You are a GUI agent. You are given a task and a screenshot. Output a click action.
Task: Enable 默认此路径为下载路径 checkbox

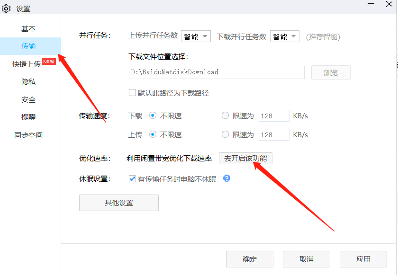[x=132, y=92]
